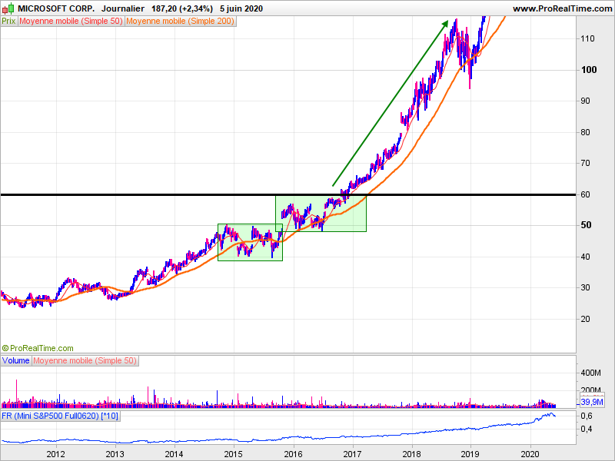Click the 70 price axis label

585,163
